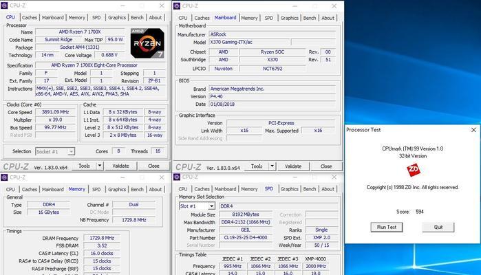This screenshot has width=481, height=275.
Task: Open Tools dropdown arrow in Mainboard window
Action: [272, 166]
